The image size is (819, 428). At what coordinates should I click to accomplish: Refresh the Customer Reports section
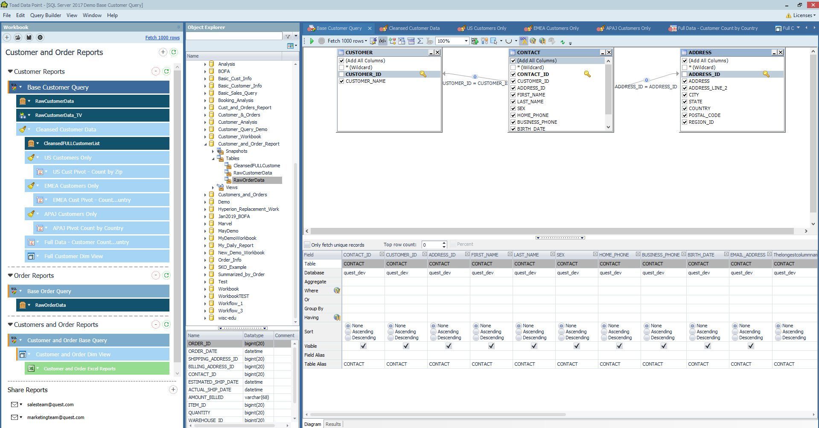pyautogui.click(x=166, y=71)
